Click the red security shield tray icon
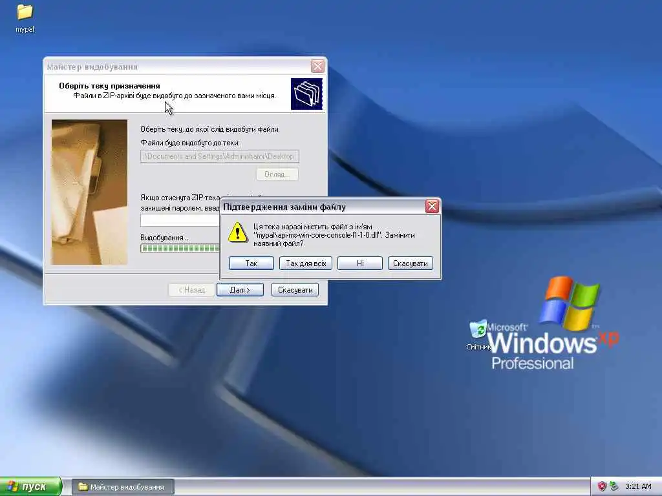This screenshot has height=496, width=662. 602,486
